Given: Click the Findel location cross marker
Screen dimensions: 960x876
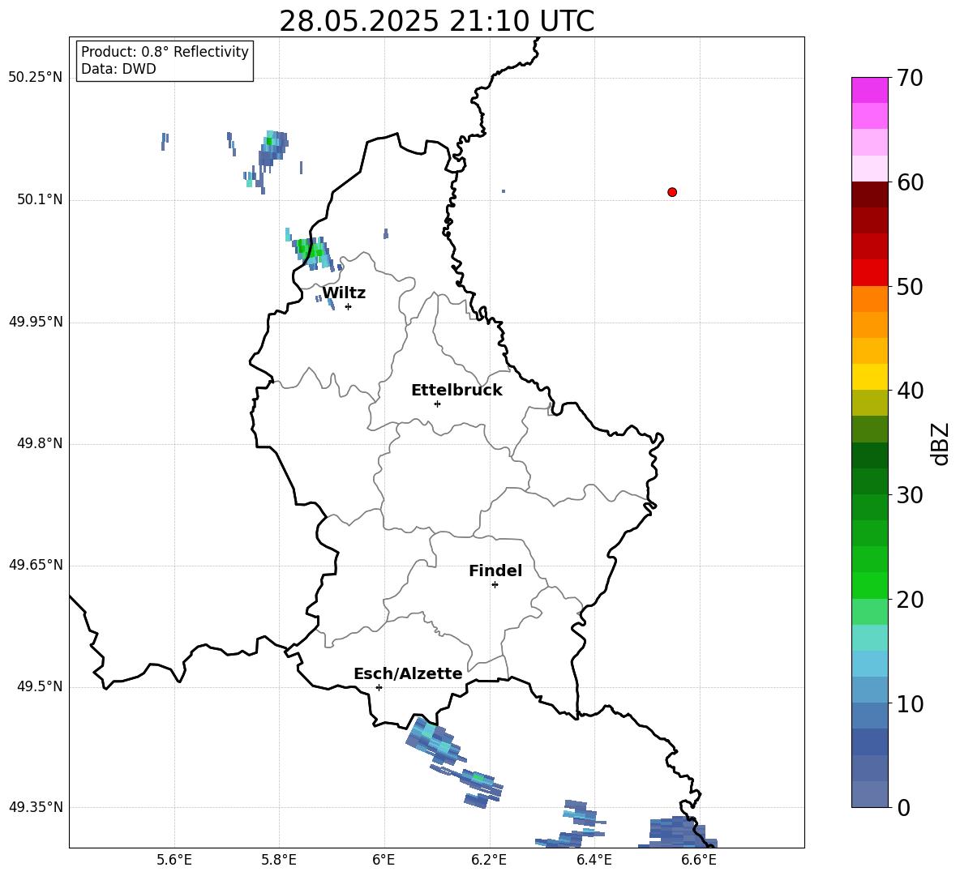Looking at the screenshot, I should coord(495,585).
